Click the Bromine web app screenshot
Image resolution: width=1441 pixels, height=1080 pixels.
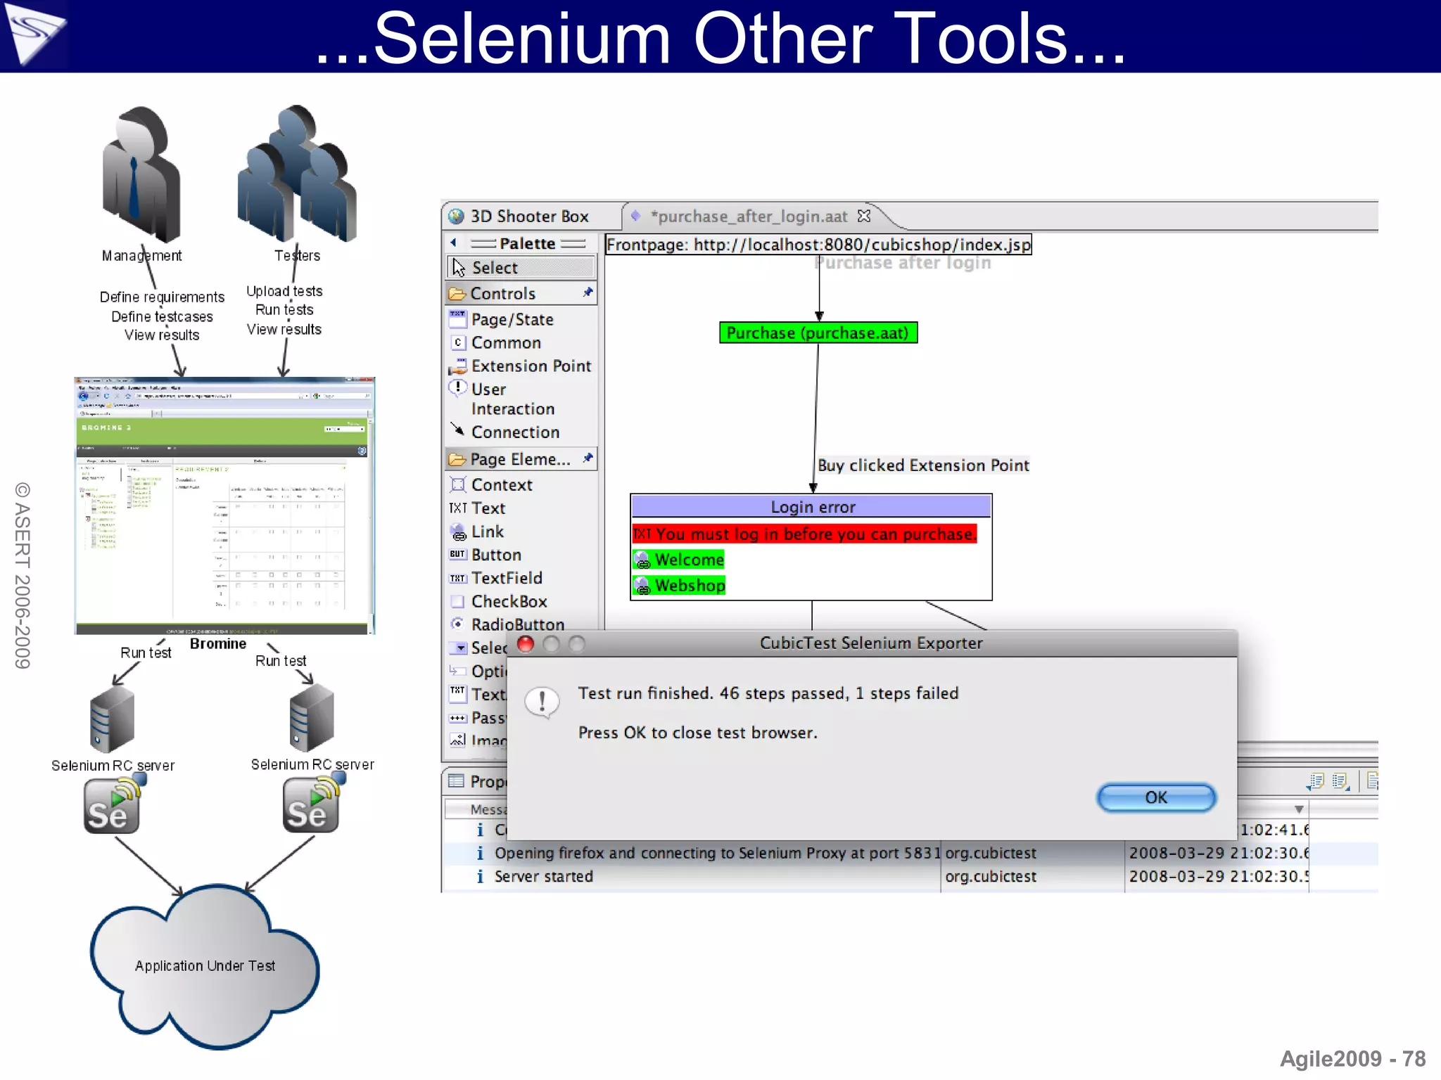pyautogui.click(x=224, y=506)
